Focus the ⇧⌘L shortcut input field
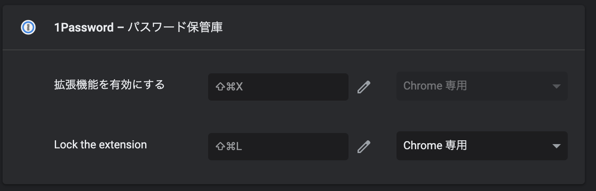 pyautogui.click(x=278, y=147)
